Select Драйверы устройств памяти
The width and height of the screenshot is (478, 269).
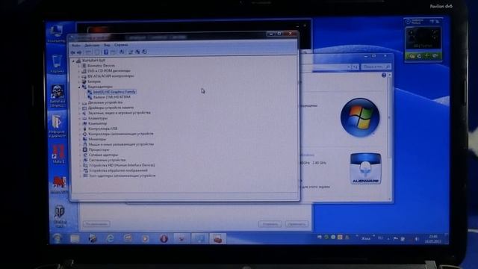pos(111,108)
